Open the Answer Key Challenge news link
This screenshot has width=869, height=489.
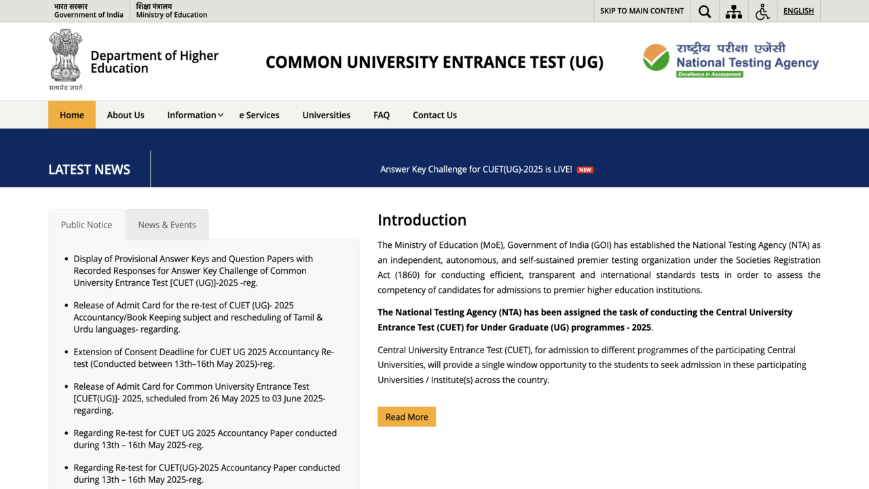coord(476,169)
